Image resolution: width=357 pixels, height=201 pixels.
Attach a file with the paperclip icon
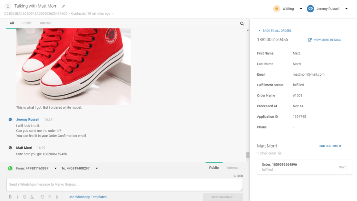pos(57,197)
